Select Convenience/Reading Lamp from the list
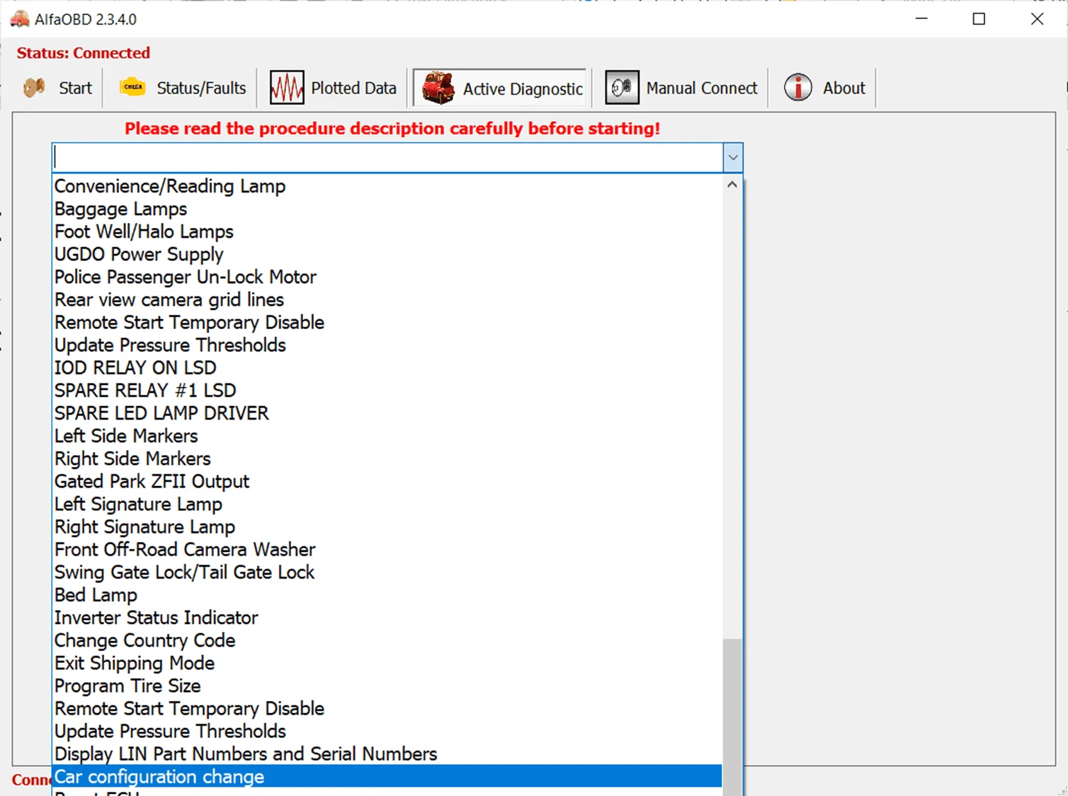 tap(387, 186)
